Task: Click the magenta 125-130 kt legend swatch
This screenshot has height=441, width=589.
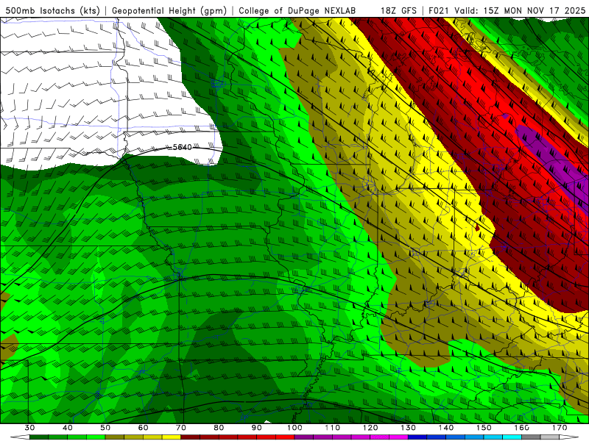Action: tap(399, 437)
